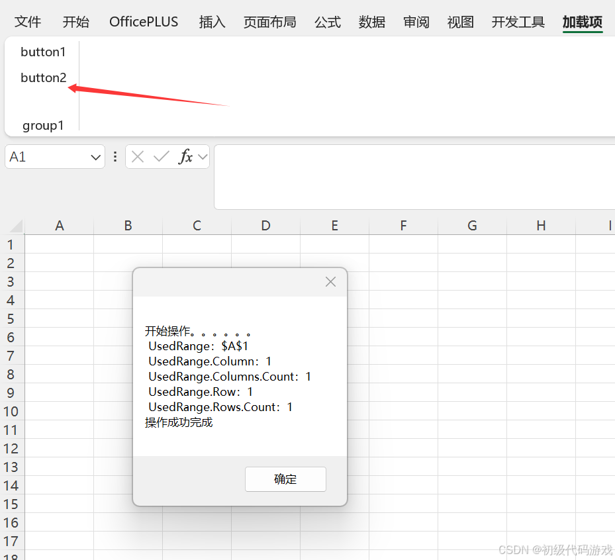The image size is (615, 560).
Task: Click cell G5 in the worksheet
Action: 472,319
